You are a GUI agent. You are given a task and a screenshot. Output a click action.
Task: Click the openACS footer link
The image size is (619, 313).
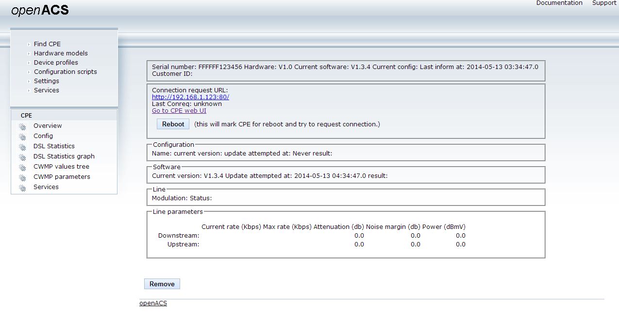pos(153,303)
